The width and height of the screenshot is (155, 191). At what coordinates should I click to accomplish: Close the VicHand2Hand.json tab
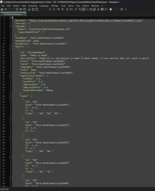[x=25, y=14]
